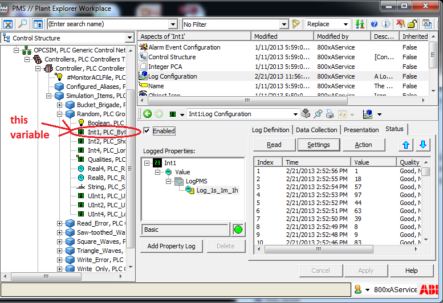Click the printer icon in aspect toolbar
Image resolution: width=443 pixels, height=303 pixels.
click(330, 114)
